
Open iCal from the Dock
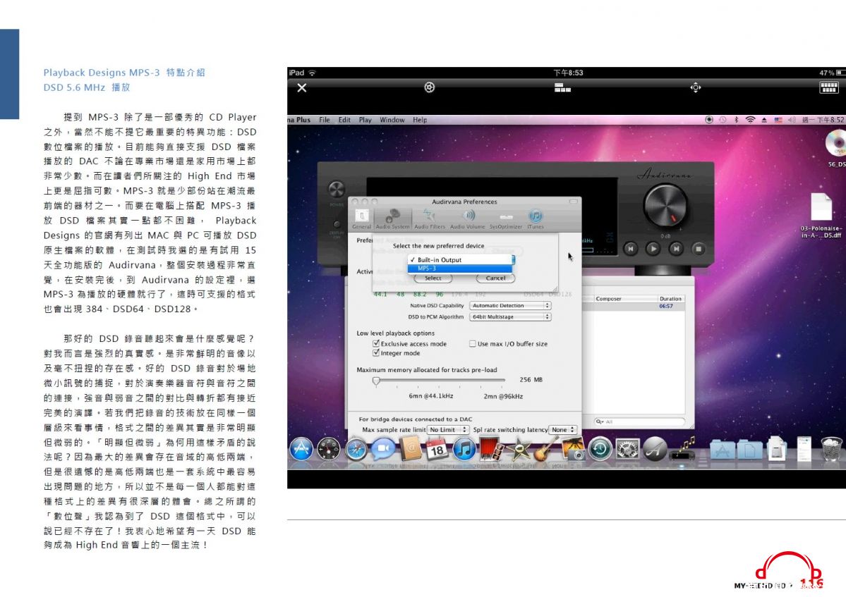pos(437,449)
